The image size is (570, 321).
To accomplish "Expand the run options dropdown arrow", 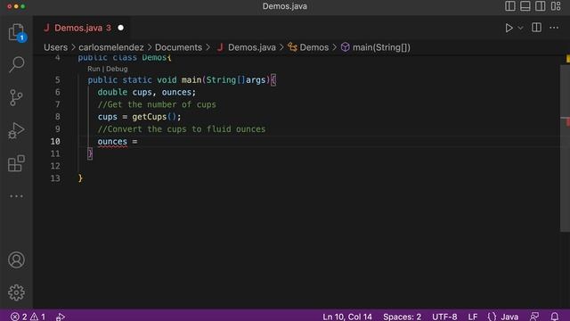I will (520, 28).
